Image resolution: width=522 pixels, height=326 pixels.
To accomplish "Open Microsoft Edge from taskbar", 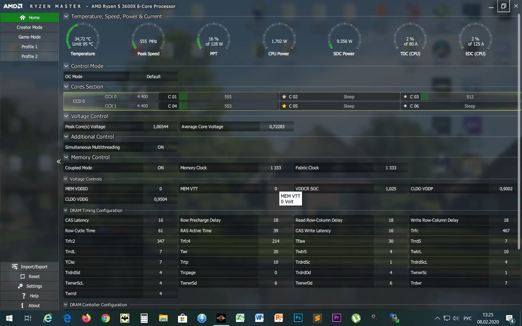I will tap(67, 318).
